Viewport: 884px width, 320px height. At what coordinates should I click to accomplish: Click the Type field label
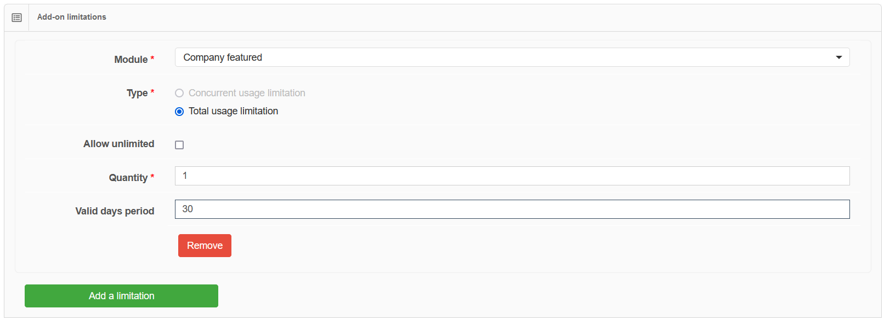pos(137,93)
